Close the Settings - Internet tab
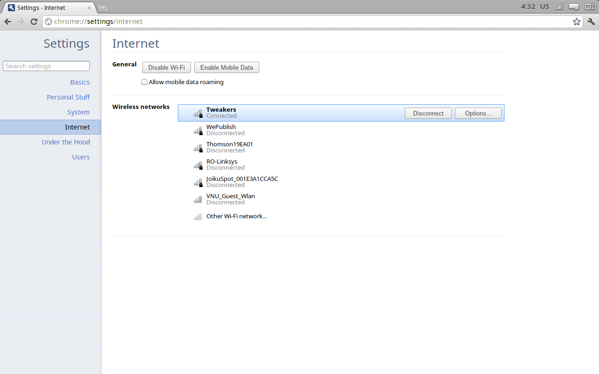Screen dimensions: 599x374 [x=89, y=8]
